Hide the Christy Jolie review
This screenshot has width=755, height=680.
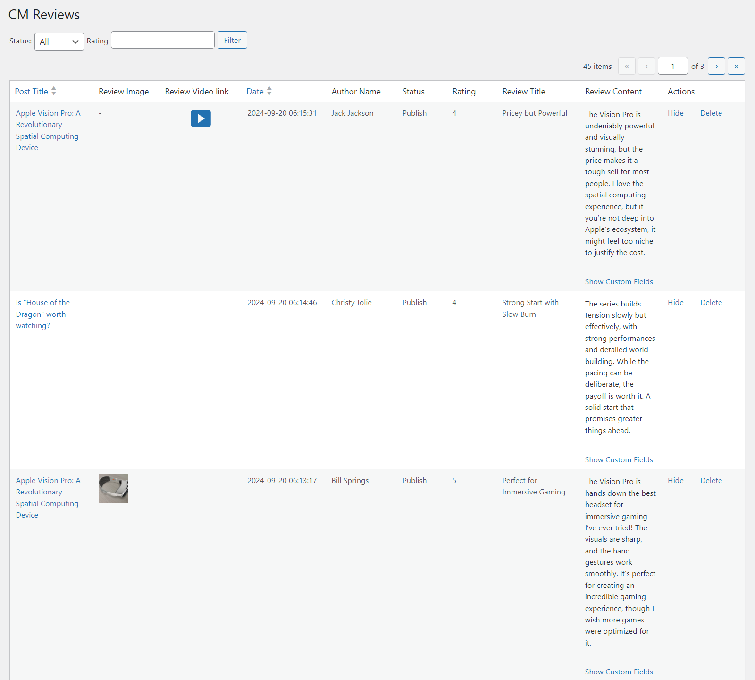coord(676,303)
